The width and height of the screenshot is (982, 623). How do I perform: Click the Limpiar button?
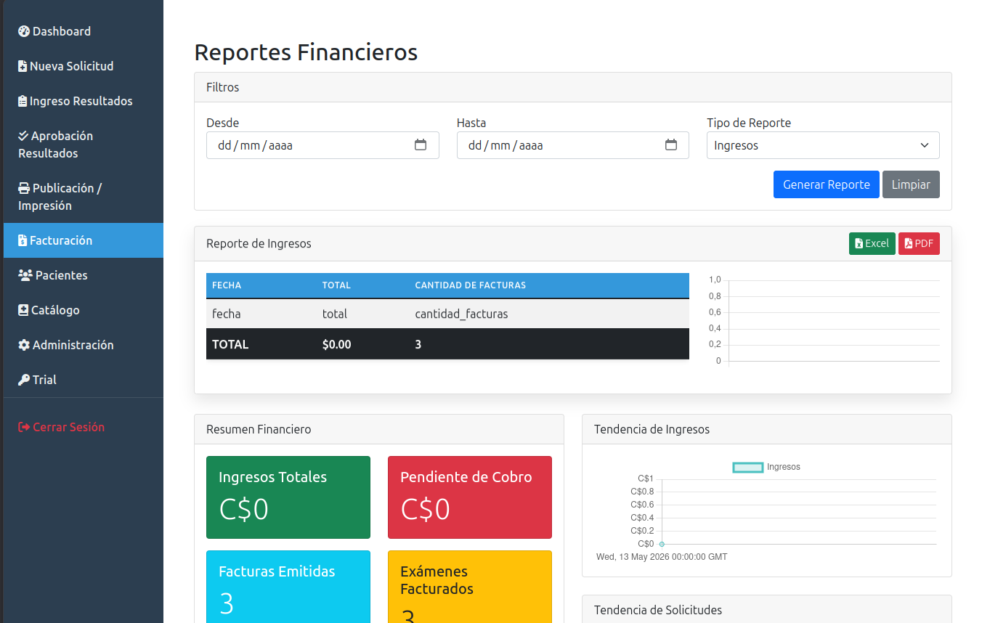pyautogui.click(x=911, y=184)
